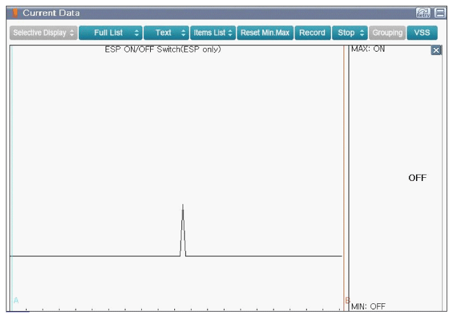Open the Text display mode dropdown
The image size is (453, 318).
pos(166,33)
